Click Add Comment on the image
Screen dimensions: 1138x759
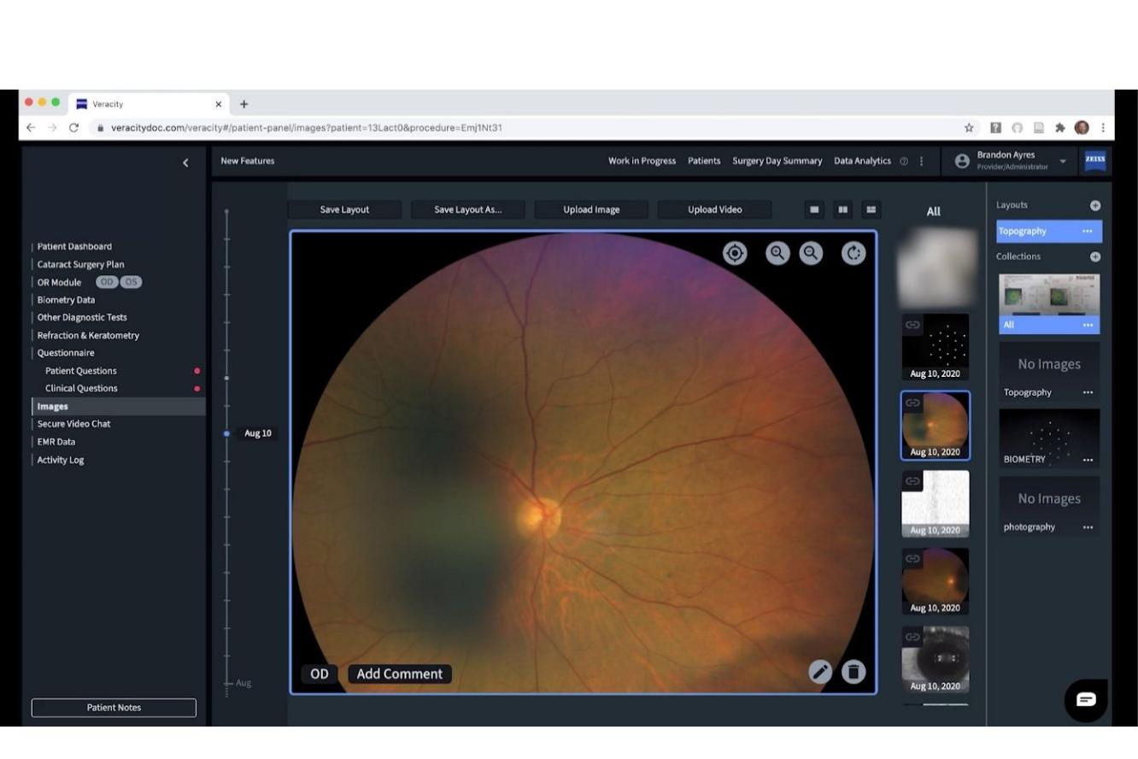pyautogui.click(x=400, y=674)
